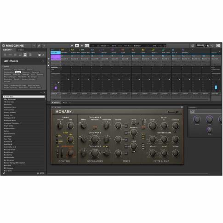Click the record button in the transport

(x=82, y=46)
